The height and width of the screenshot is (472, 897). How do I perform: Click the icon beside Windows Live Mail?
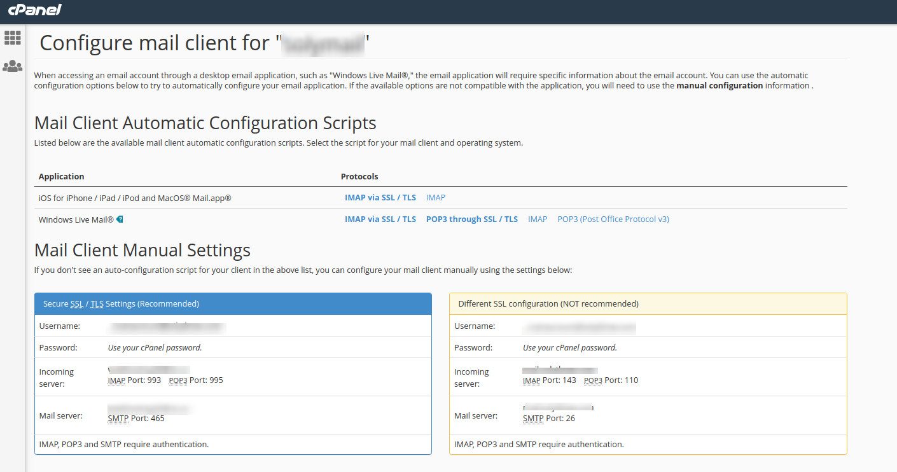(120, 219)
